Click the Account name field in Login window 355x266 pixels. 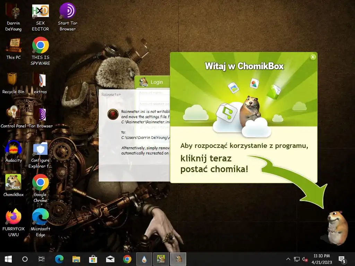tap(154, 98)
